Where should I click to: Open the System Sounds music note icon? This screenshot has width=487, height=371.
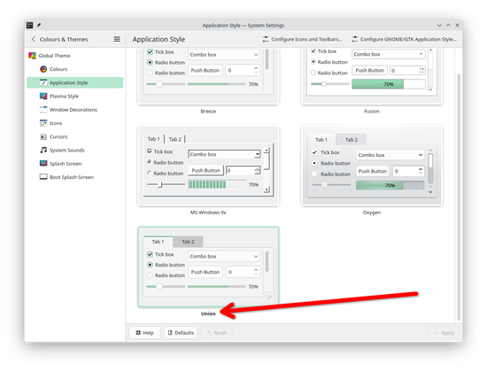click(43, 150)
